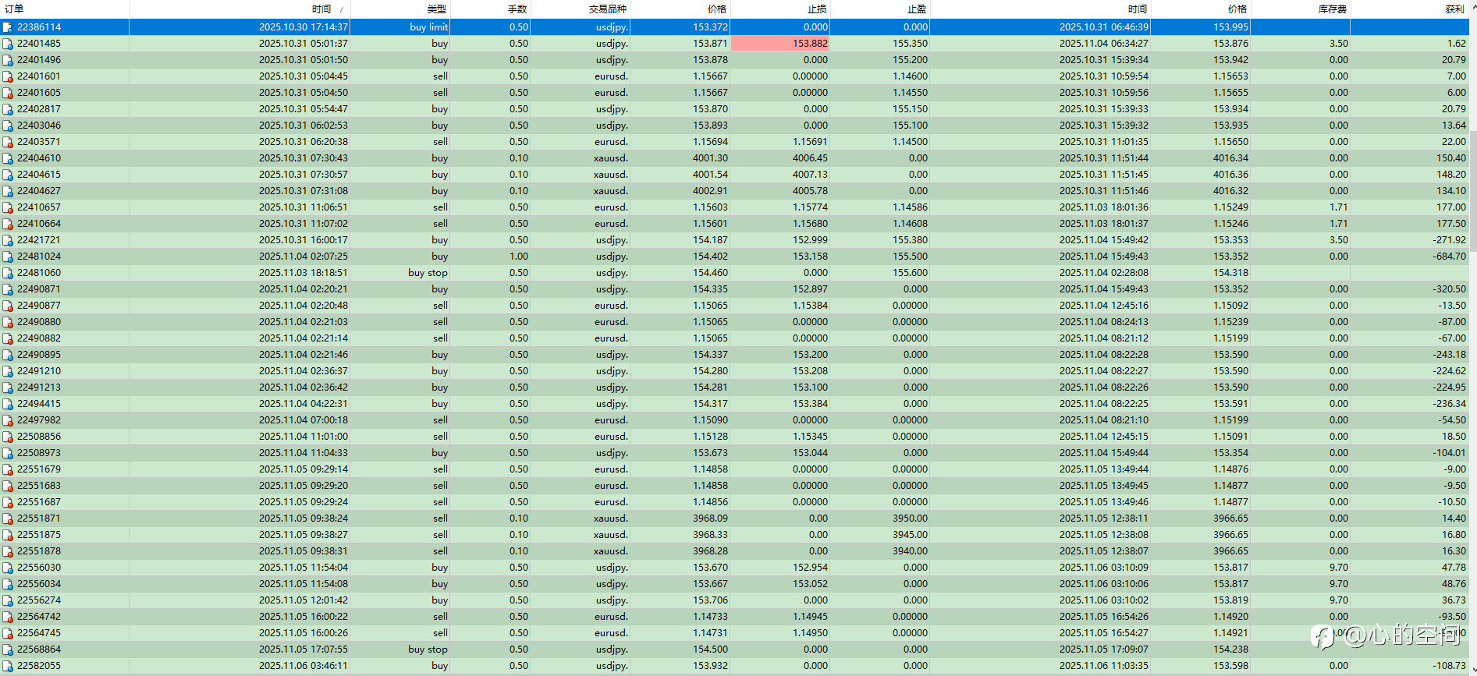Click the profit value 47.78
Image resolution: width=1477 pixels, height=676 pixels.
[x=1454, y=568]
